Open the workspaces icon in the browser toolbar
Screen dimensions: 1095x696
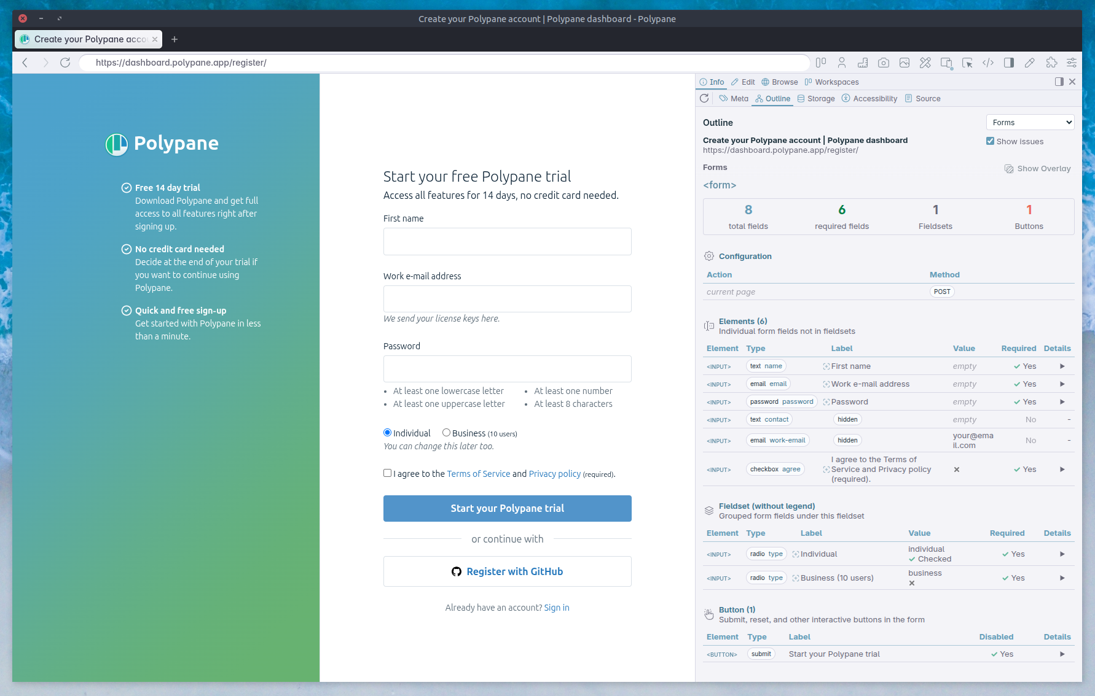coord(821,63)
